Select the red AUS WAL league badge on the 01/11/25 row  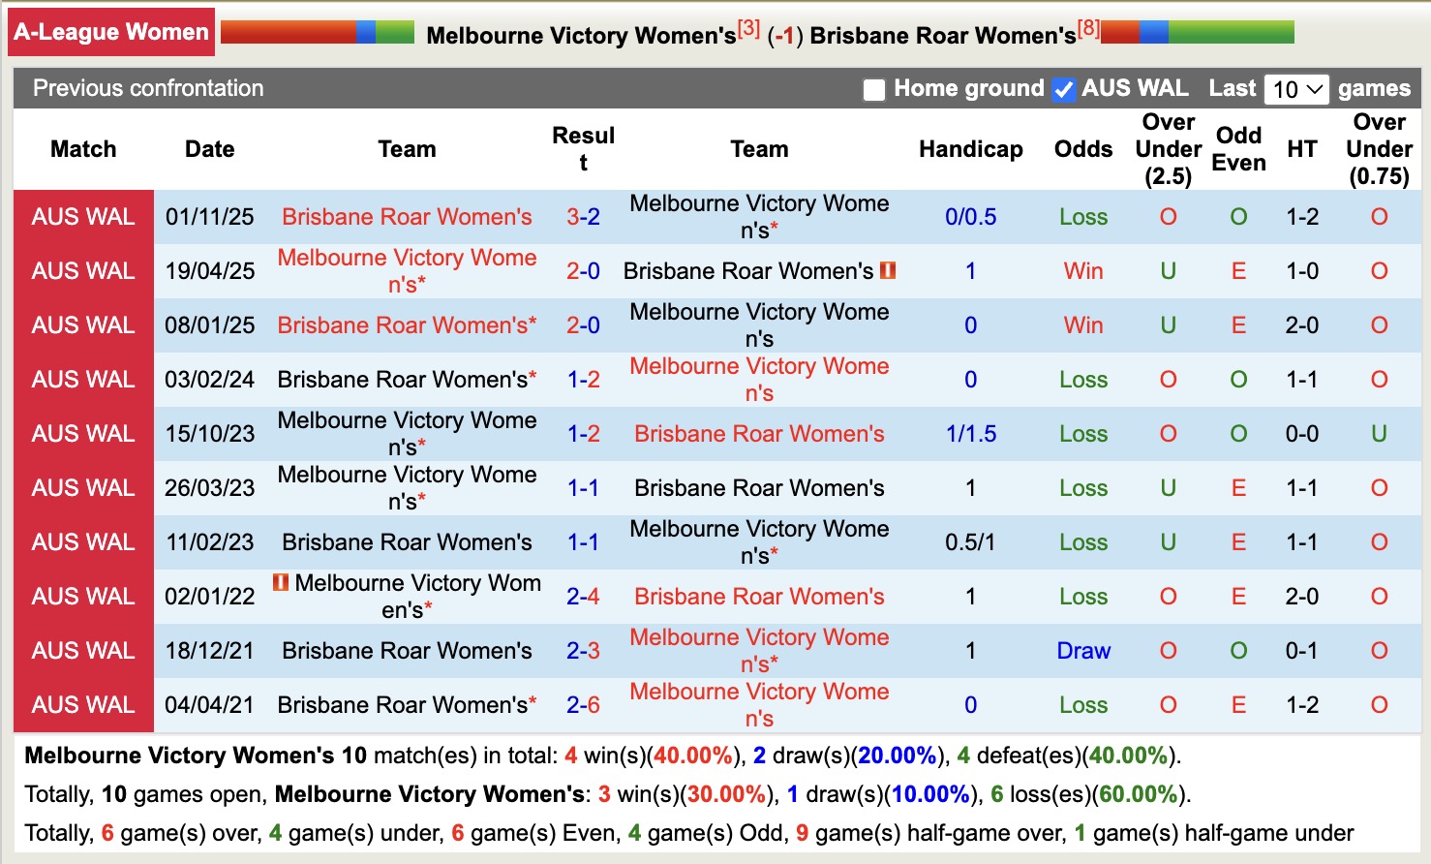tap(83, 217)
